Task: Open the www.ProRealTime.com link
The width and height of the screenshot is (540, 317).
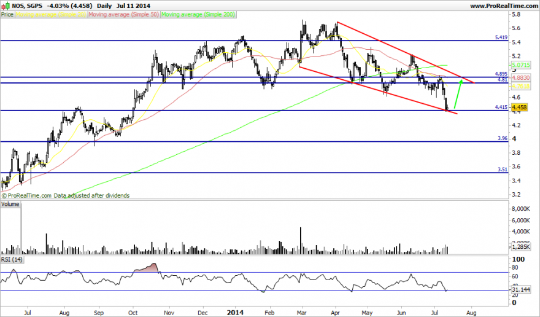Action: click(504, 6)
